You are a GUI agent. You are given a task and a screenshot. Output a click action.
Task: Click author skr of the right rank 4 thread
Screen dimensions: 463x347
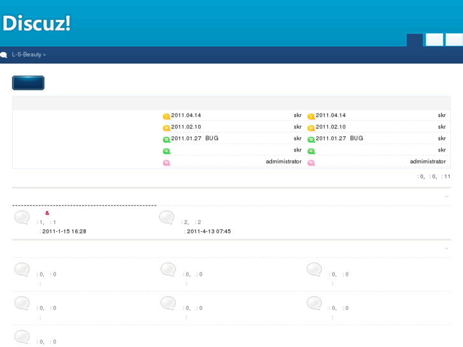coord(442,150)
